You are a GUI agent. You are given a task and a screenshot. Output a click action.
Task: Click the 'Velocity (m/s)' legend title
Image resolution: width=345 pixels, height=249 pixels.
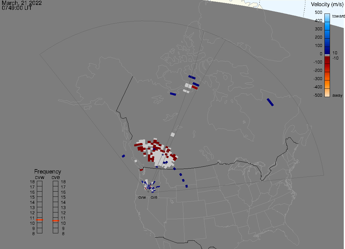point(327,4)
